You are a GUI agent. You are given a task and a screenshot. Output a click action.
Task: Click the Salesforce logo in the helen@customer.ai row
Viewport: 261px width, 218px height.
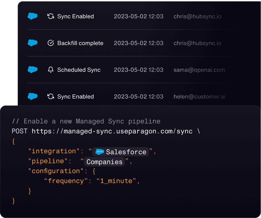coord(33,96)
